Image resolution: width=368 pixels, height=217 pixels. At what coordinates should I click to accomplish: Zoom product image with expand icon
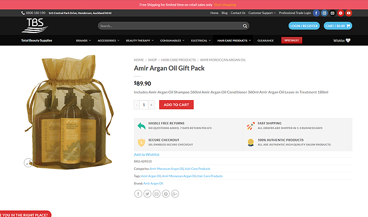tap(28, 162)
